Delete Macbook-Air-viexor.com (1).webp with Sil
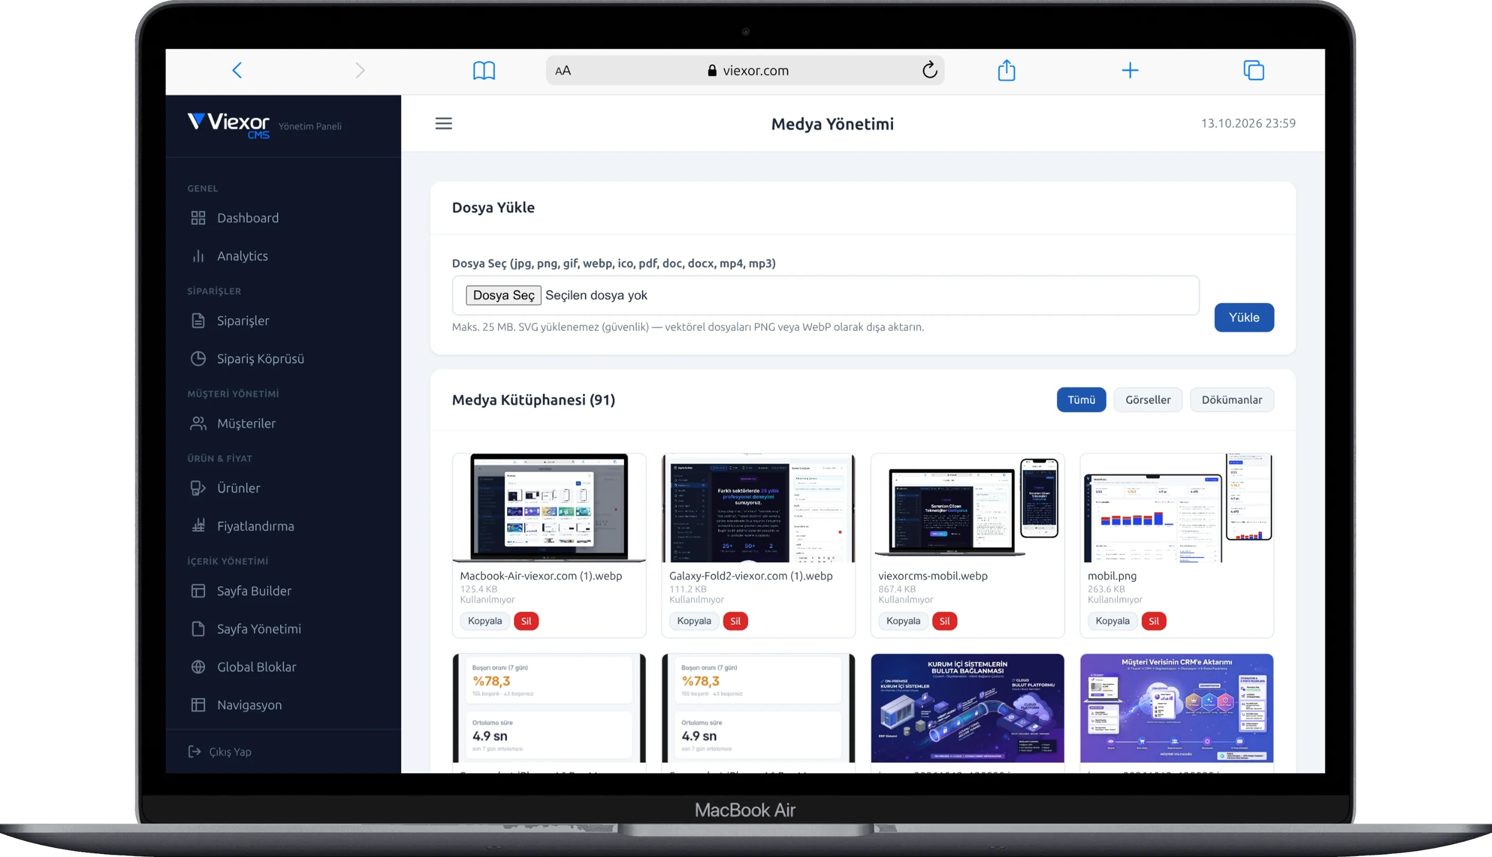 pyautogui.click(x=526, y=621)
